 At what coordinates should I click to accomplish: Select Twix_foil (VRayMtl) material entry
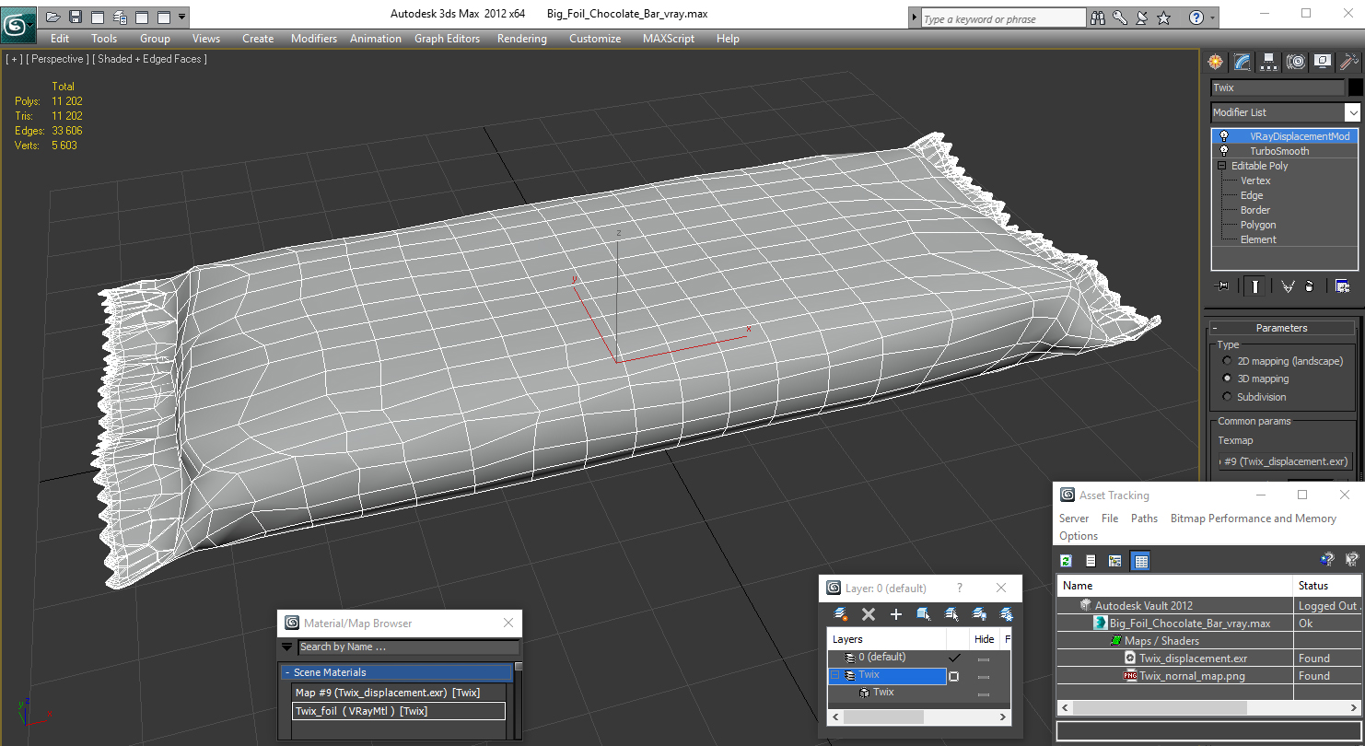tap(399, 711)
